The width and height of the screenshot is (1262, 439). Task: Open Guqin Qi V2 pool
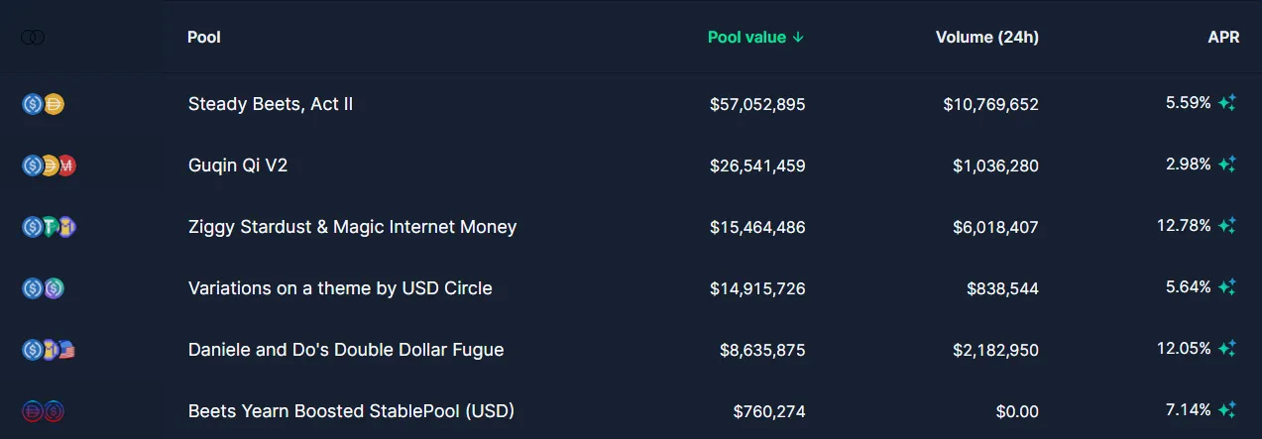click(238, 165)
